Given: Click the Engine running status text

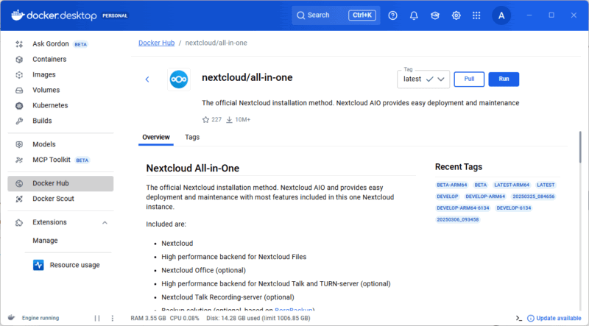Looking at the screenshot, I should (40, 318).
